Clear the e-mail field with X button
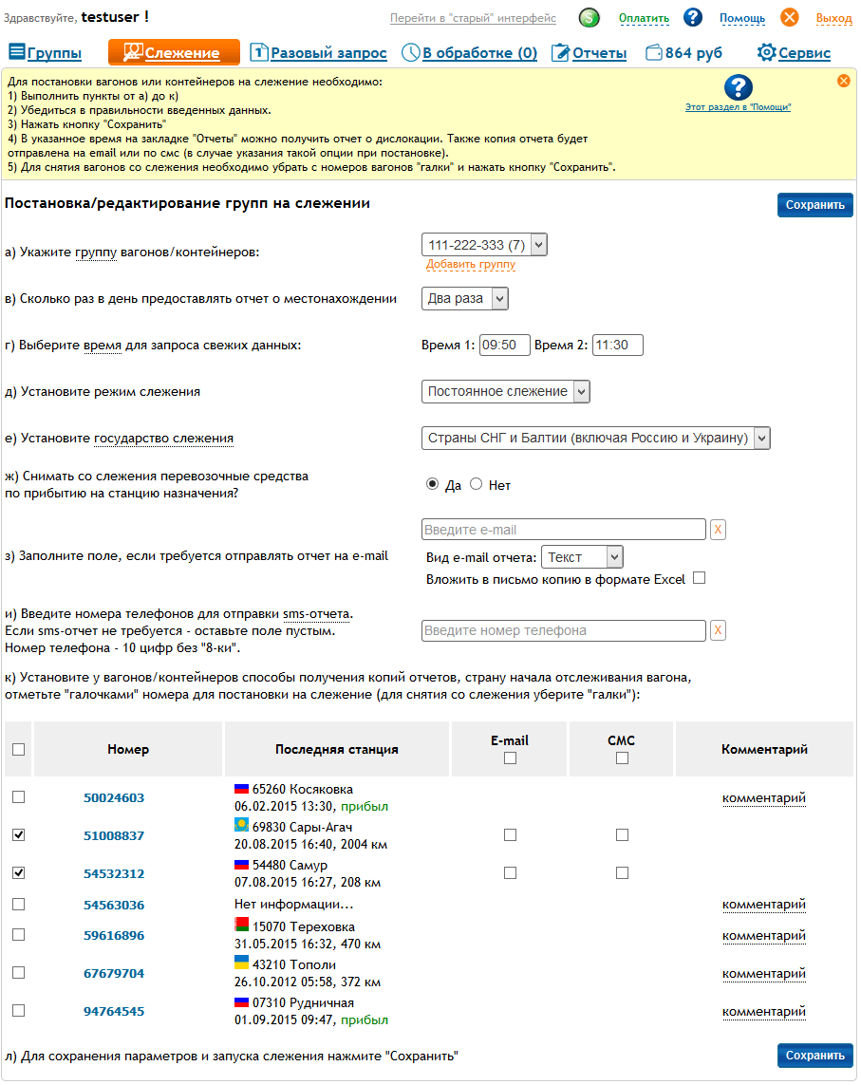 tap(718, 530)
